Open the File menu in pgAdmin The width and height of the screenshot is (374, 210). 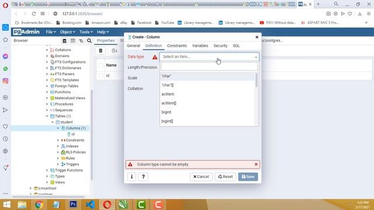(51, 32)
